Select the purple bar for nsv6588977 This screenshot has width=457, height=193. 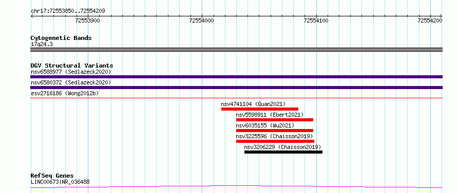pyautogui.click(x=236, y=77)
